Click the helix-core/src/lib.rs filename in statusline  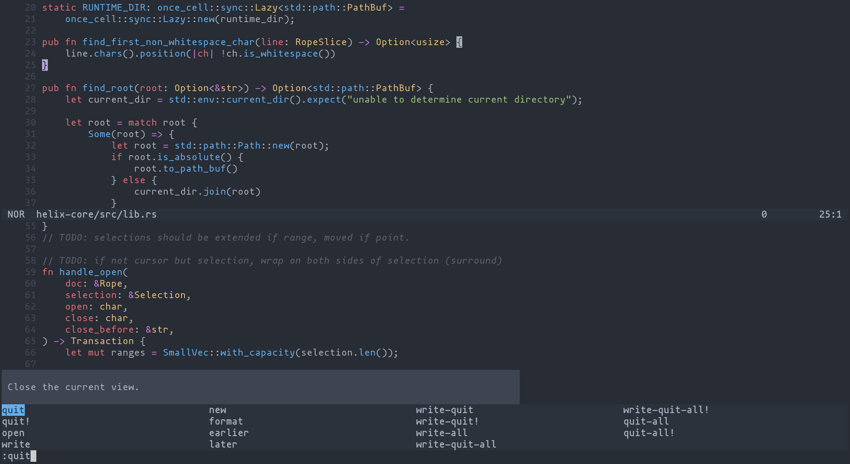[x=97, y=214]
